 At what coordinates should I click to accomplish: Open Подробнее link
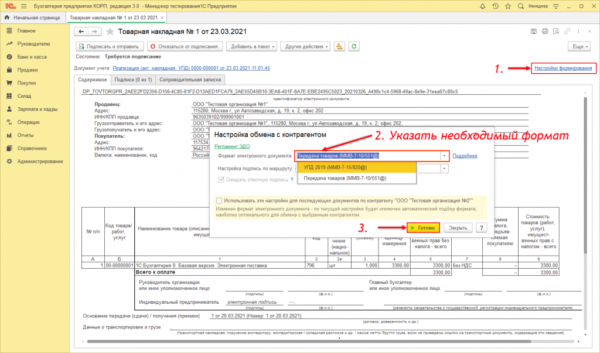point(465,156)
